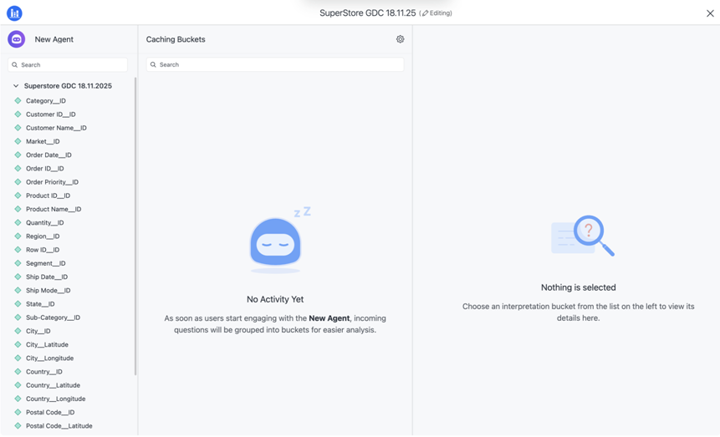Screen dimensions: 720x437
Task: Select Country__Longitude attribute
Action: (55, 399)
